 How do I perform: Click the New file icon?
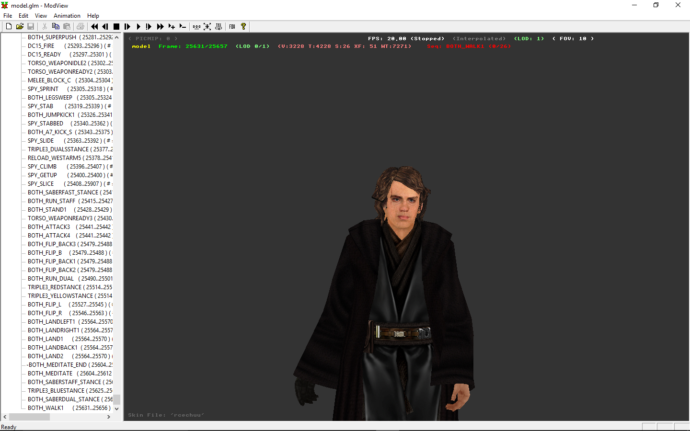click(x=9, y=26)
